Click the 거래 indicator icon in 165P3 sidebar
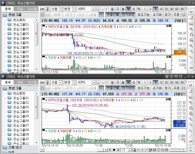195x154 pixels. point(191,40)
